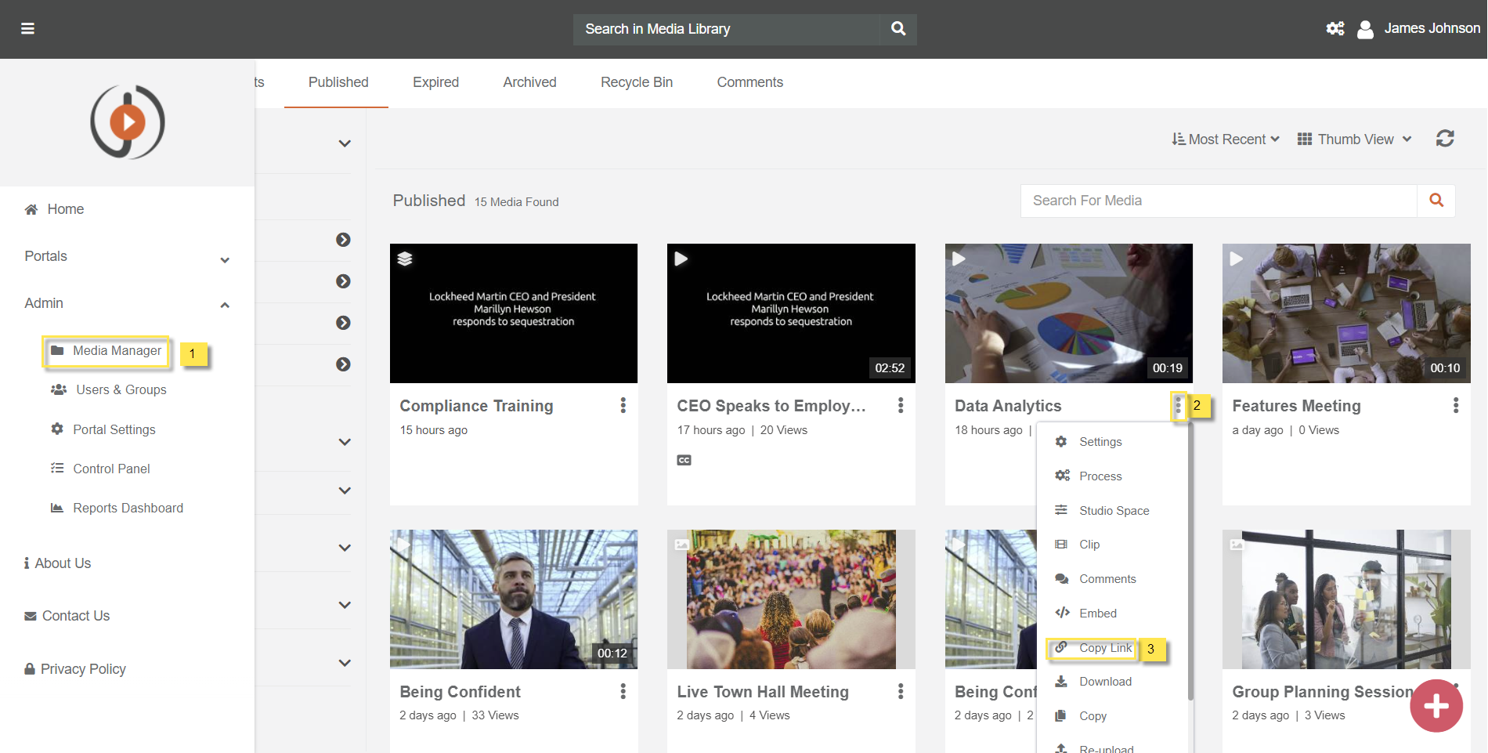Open three-dot menu for Features Meeting

[x=1455, y=405]
